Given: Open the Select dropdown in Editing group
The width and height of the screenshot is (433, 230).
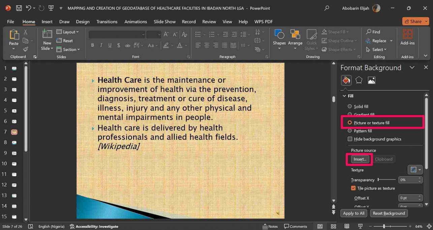Looking at the screenshot, I should [x=376, y=50].
